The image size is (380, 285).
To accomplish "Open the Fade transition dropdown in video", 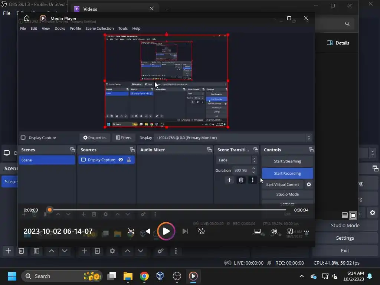I will [236, 160].
